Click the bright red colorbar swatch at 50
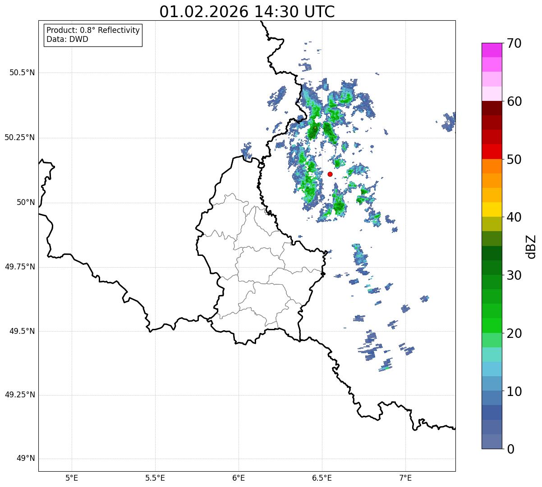 [492, 152]
